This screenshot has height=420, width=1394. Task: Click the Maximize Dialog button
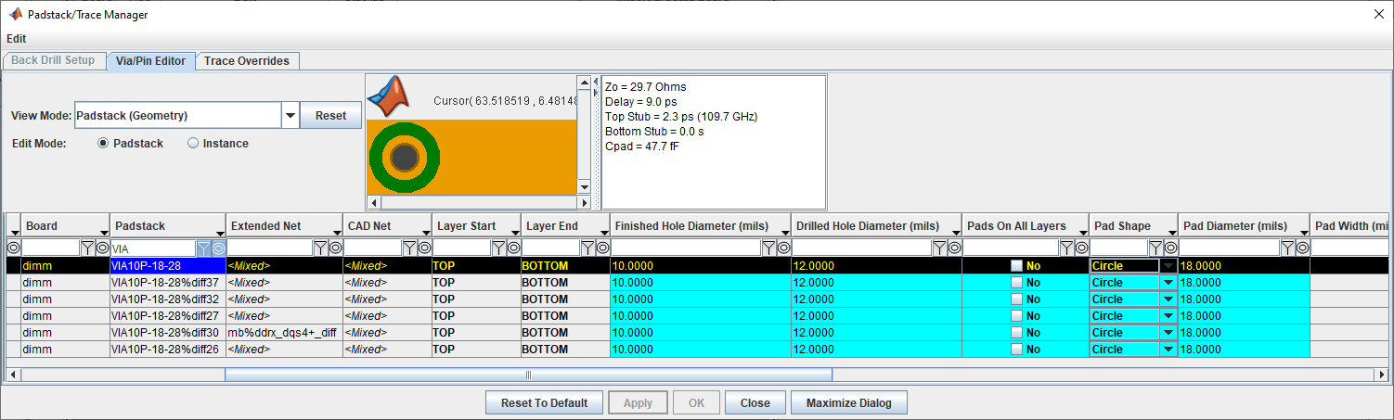point(848,403)
